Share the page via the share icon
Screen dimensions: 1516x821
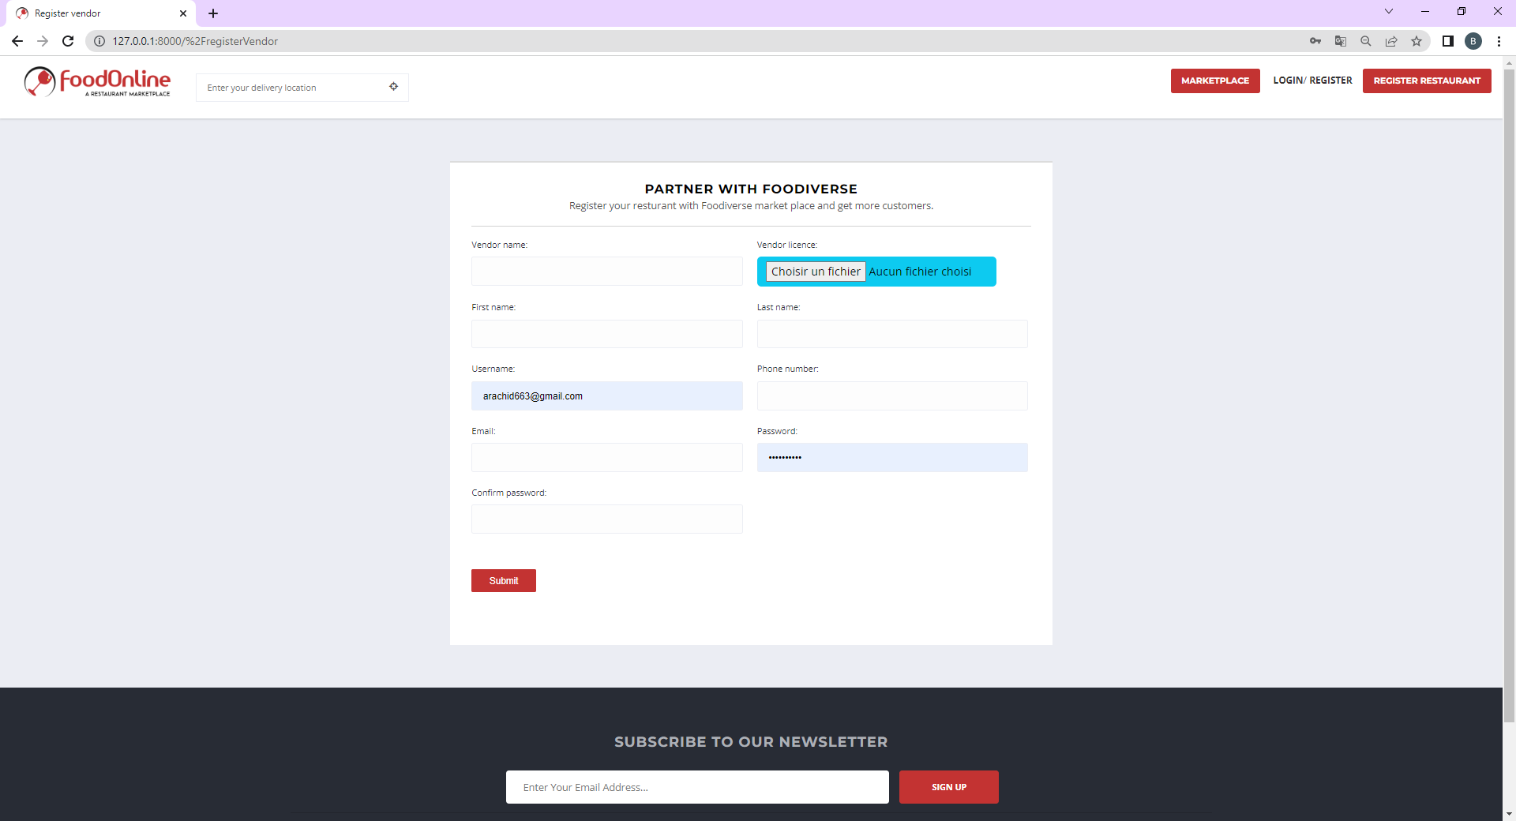[x=1391, y=41]
